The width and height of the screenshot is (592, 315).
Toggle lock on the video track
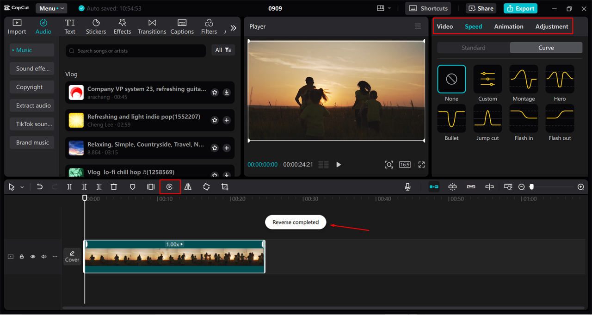(x=21, y=256)
